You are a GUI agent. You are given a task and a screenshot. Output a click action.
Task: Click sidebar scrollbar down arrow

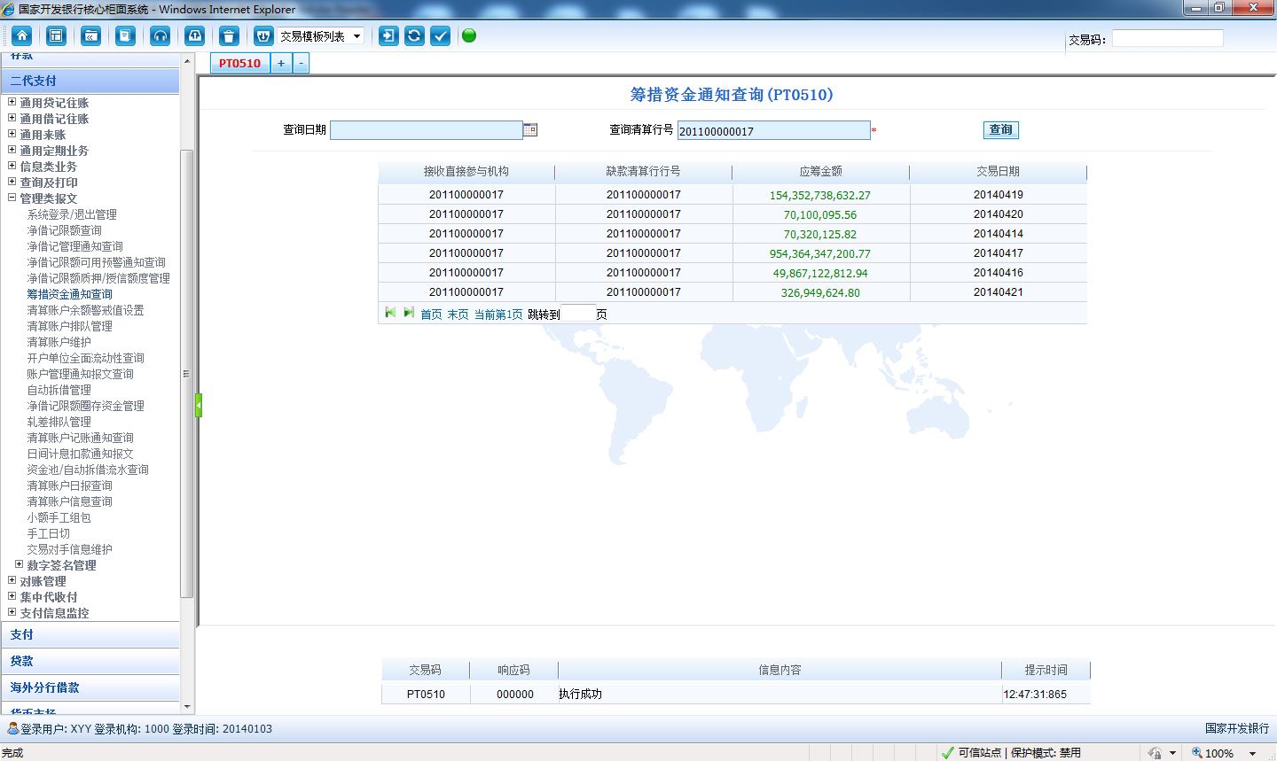pyautogui.click(x=186, y=707)
